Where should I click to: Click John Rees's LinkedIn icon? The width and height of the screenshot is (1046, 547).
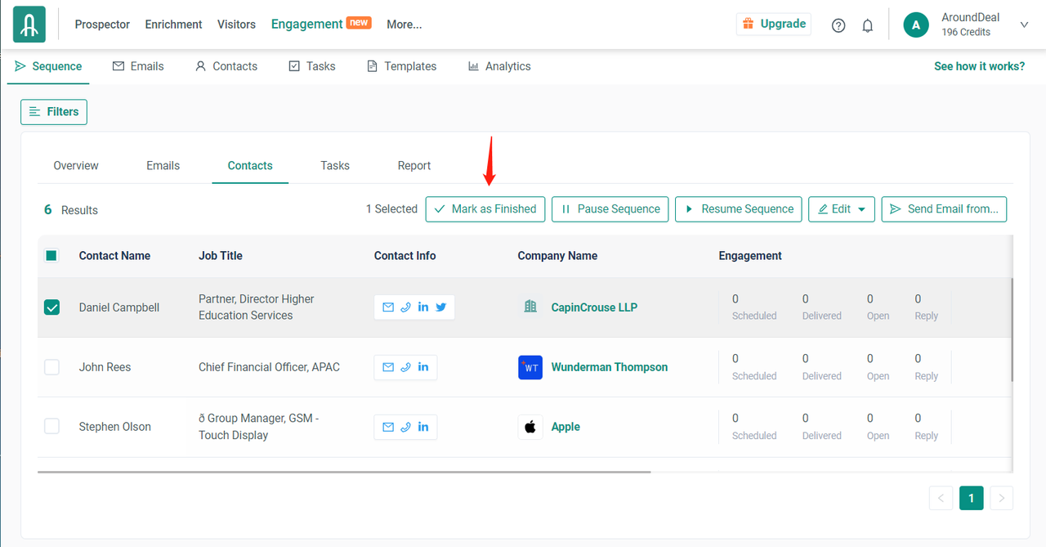point(423,367)
